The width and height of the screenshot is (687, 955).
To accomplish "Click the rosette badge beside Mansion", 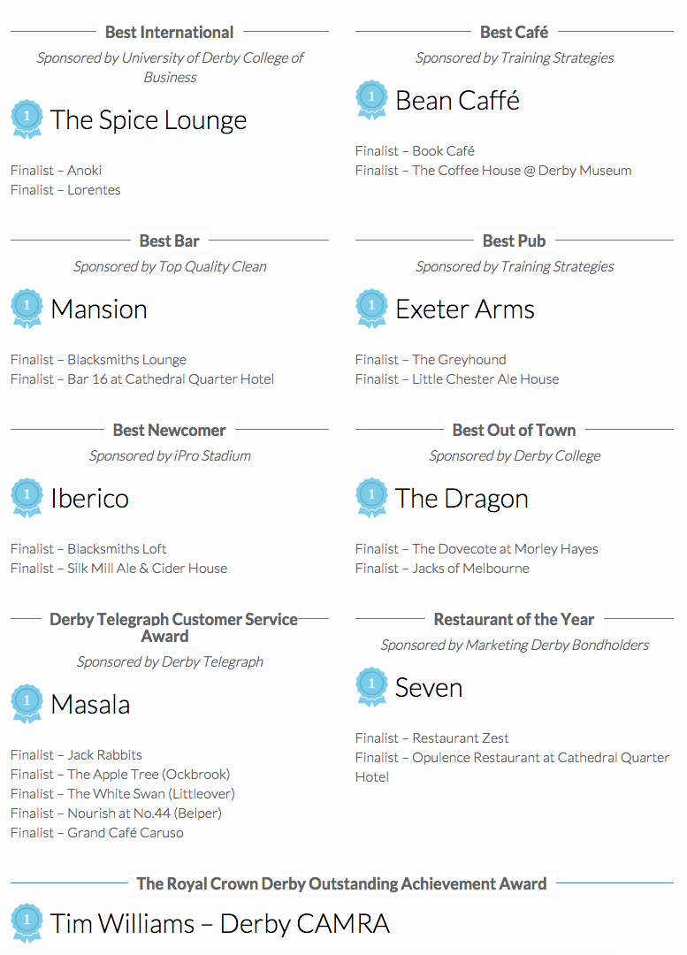I will coord(27,307).
